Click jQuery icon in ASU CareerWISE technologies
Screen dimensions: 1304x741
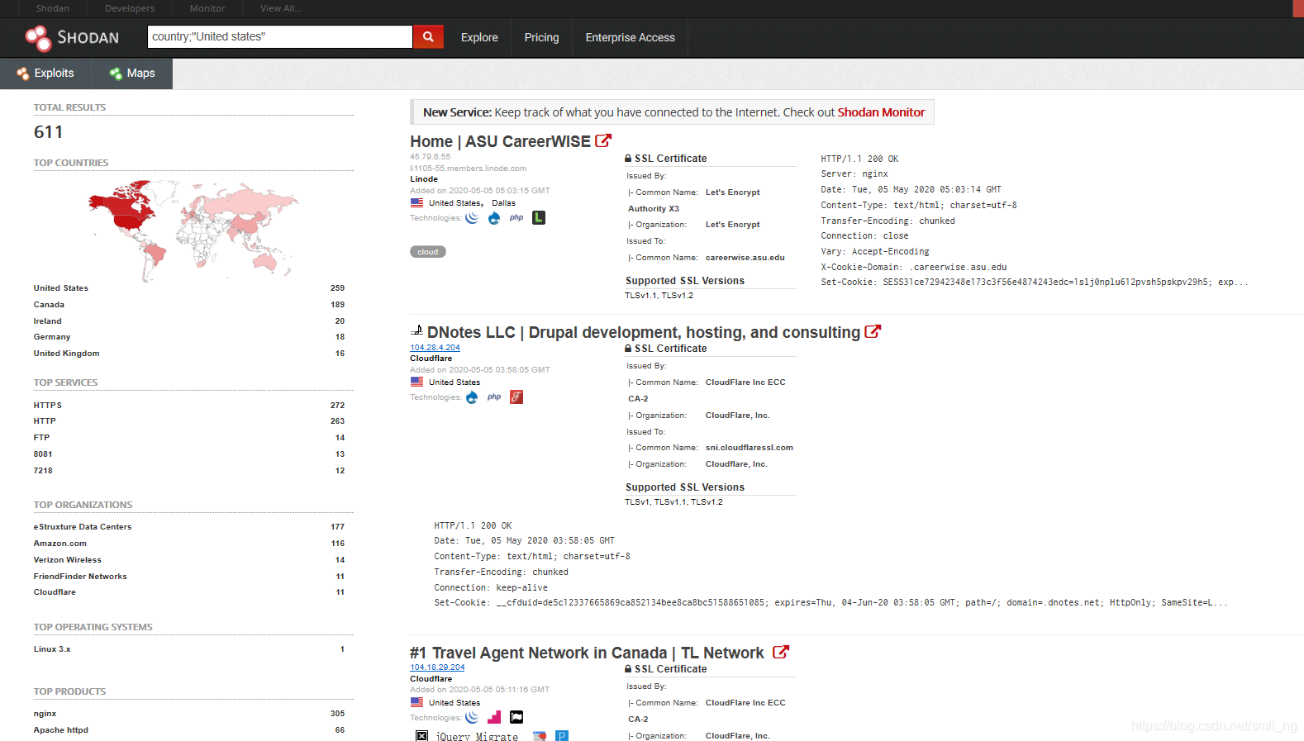coord(472,218)
